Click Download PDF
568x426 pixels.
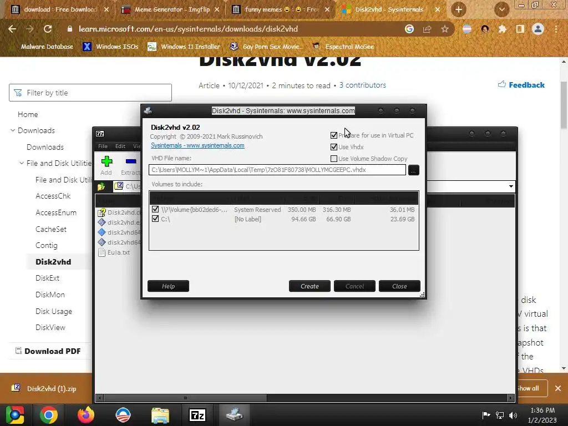click(48, 351)
